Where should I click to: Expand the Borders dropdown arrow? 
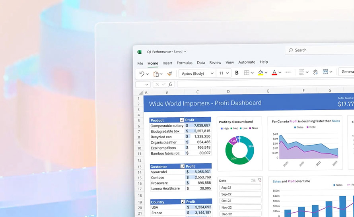click(252, 73)
